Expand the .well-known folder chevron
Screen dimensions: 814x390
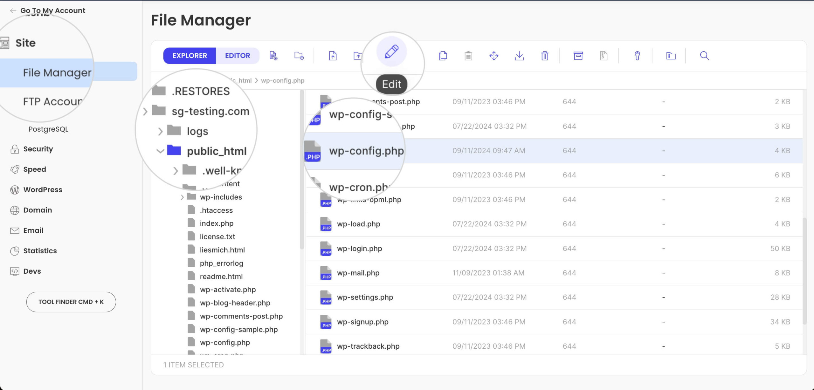click(x=176, y=171)
